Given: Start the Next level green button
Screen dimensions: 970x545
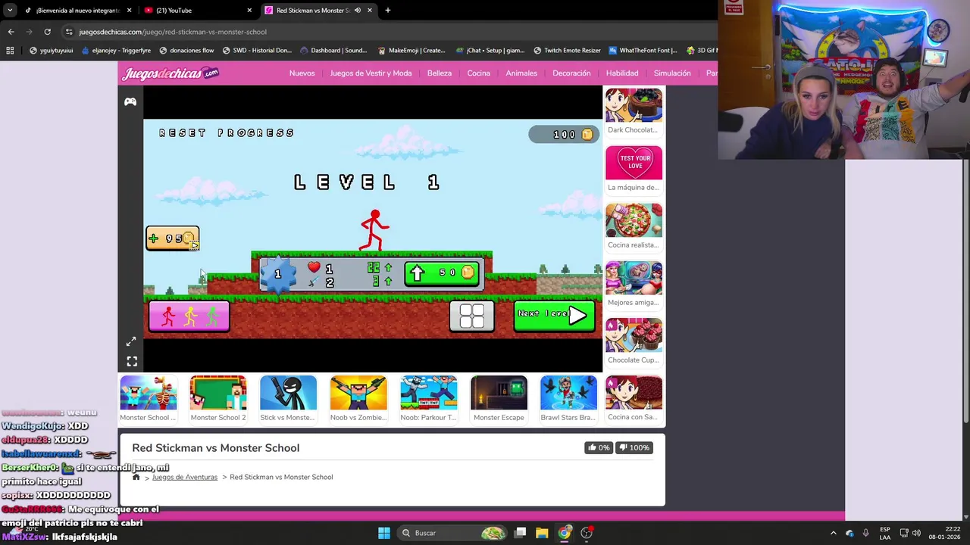Looking at the screenshot, I should pyautogui.click(x=555, y=316).
